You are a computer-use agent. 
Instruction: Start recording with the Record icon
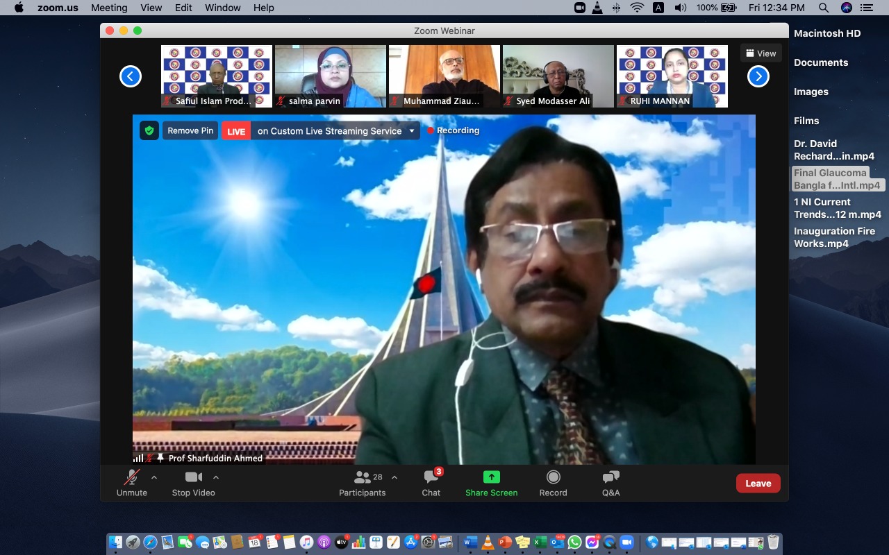coord(553,477)
